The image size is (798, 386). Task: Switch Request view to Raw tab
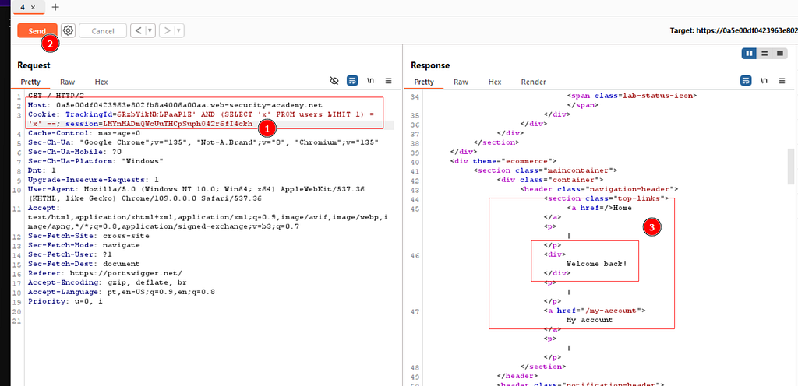pos(67,82)
